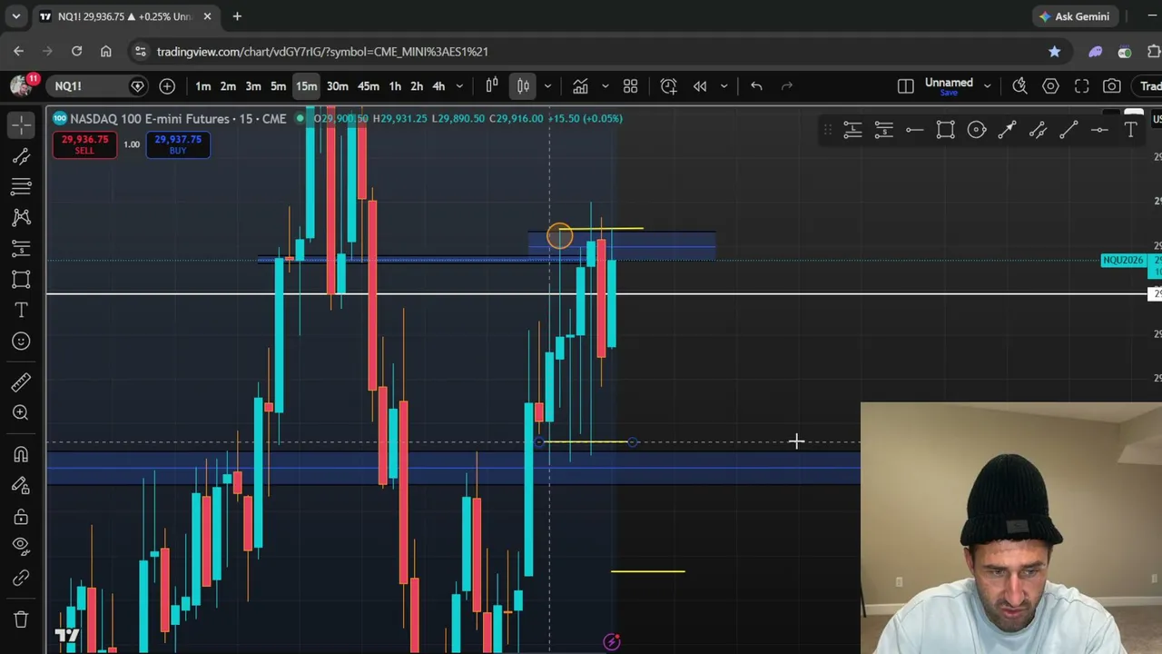Image resolution: width=1162 pixels, height=654 pixels.
Task: Start bar replay mode
Action: point(700,86)
